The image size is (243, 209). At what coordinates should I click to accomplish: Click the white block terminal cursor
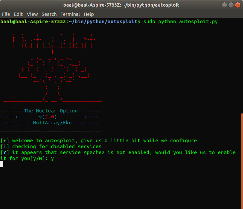pos(2,164)
